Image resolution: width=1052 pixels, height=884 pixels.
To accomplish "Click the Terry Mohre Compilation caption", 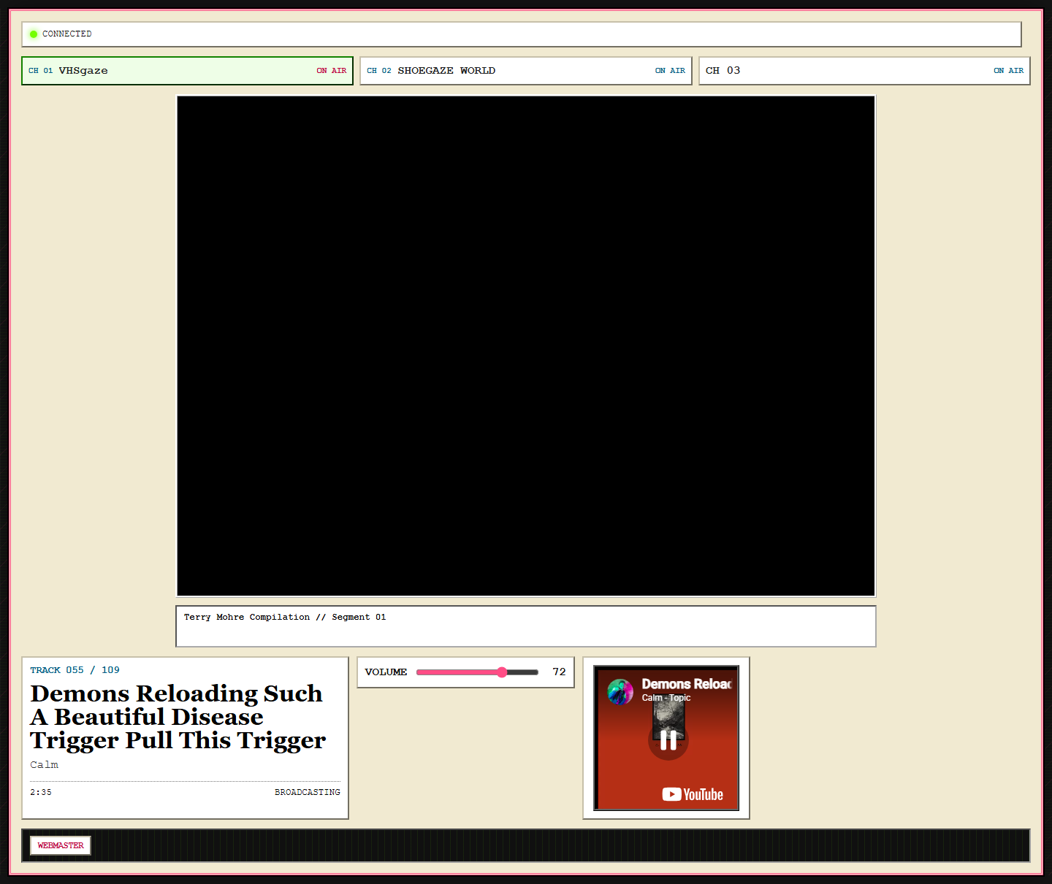I will [285, 617].
